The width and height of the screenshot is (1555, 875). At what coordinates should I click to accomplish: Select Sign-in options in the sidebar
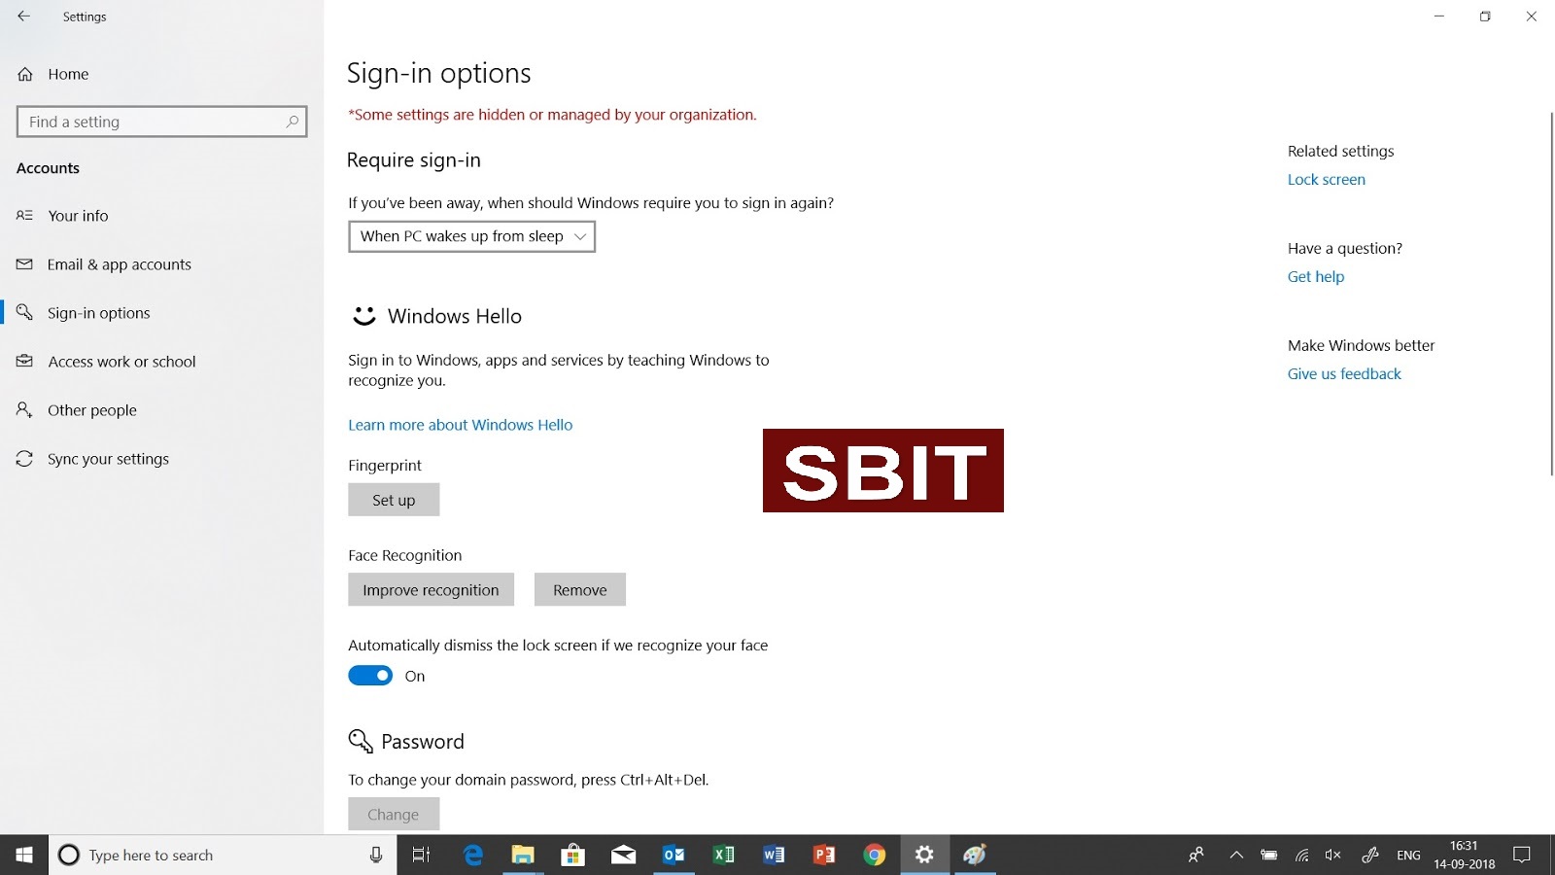(x=98, y=313)
